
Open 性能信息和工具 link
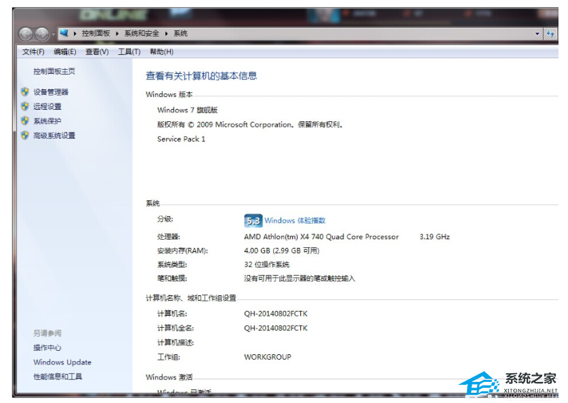(x=58, y=377)
